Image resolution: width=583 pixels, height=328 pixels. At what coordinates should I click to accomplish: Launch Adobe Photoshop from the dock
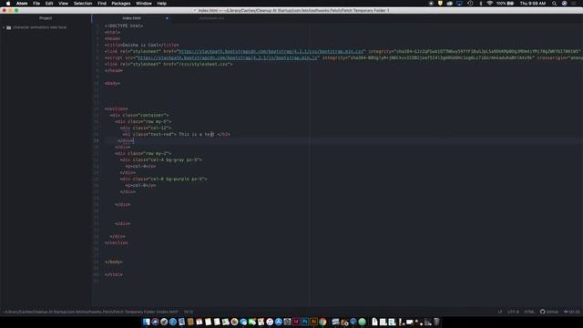click(305, 322)
